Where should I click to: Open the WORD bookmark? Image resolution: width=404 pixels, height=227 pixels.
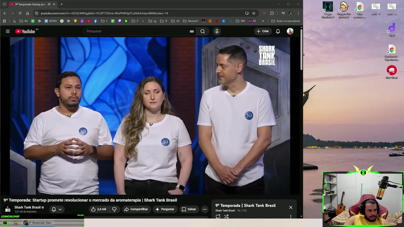(51, 21)
